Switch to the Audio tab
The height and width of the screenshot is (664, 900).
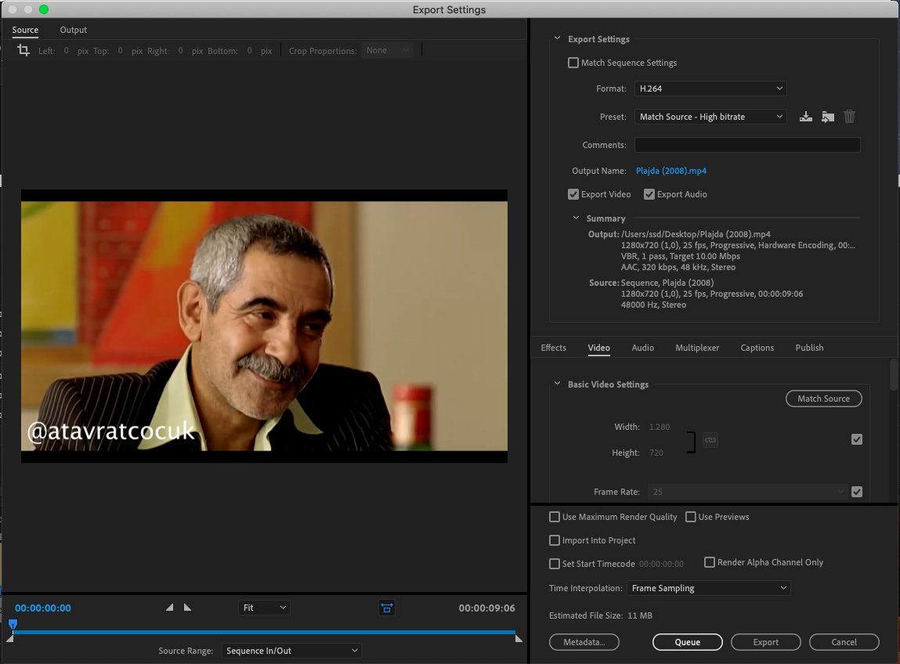[642, 348]
